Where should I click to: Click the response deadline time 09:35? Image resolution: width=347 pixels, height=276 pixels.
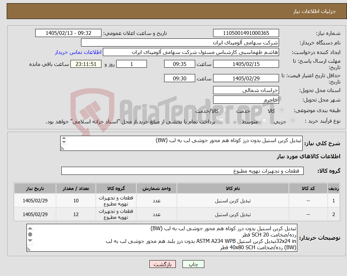tap(179, 64)
